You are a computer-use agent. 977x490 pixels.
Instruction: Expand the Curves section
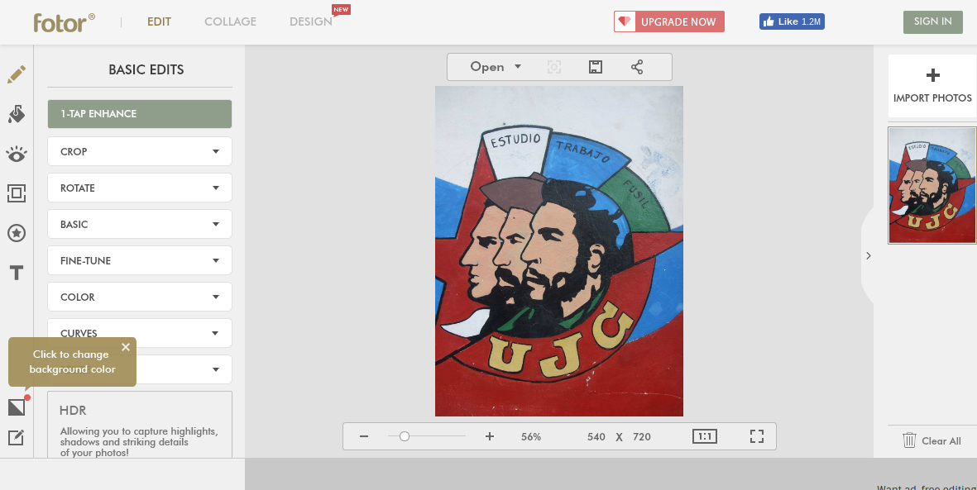click(140, 333)
